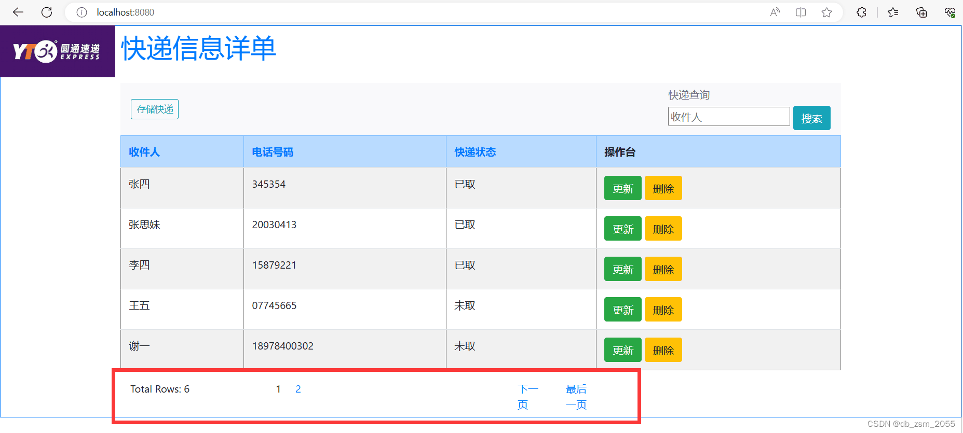Click the Total Rows: 6 text
Viewport: 963px width, 433px height.
[160, 389]
